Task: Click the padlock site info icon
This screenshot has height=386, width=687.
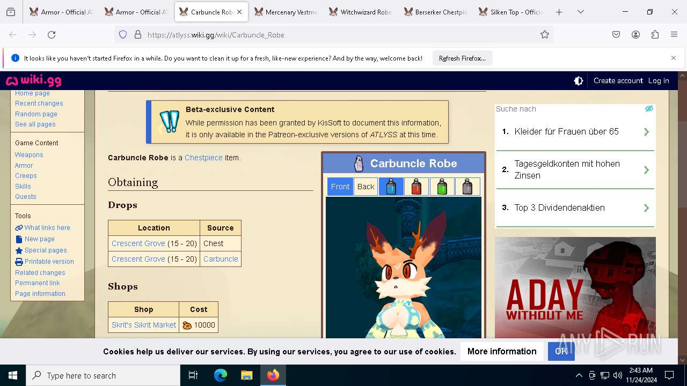Action: tap(137, 35)
